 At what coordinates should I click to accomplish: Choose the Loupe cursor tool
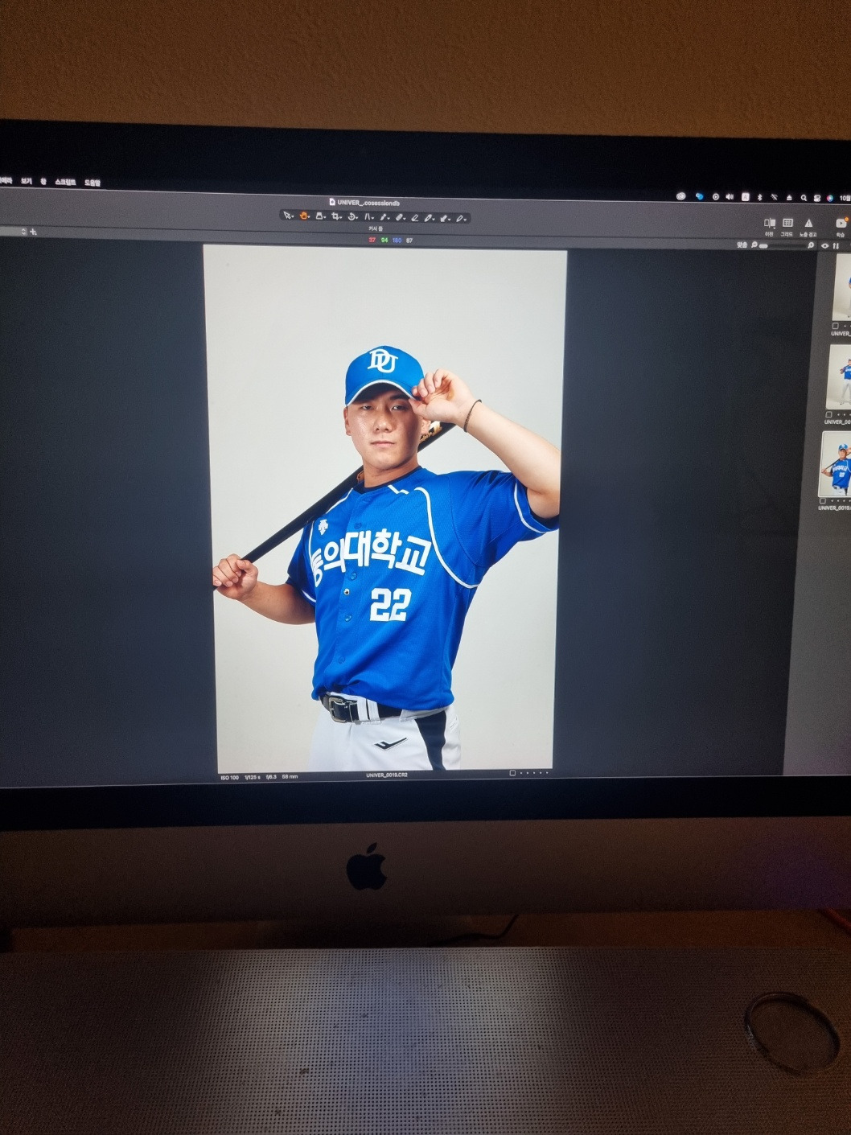coord(319,216)
